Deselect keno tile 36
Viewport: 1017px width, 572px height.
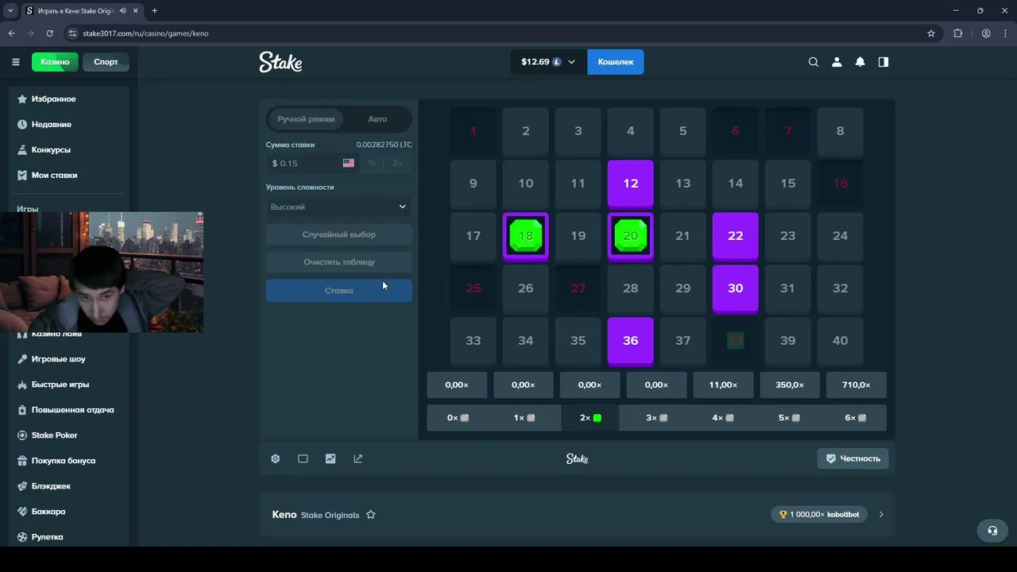(x=631, y=341)
